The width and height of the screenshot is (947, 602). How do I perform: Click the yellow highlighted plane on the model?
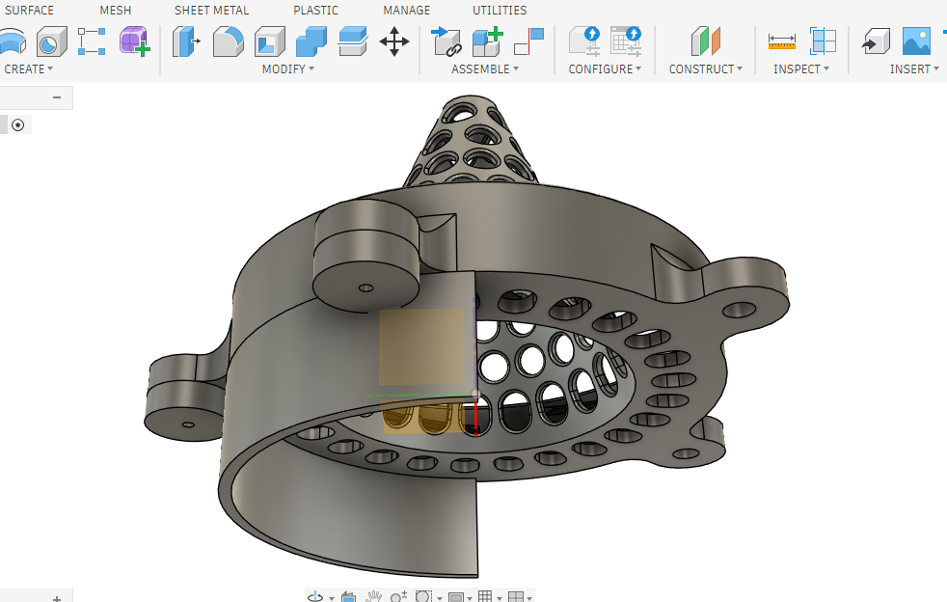point(421,347)
